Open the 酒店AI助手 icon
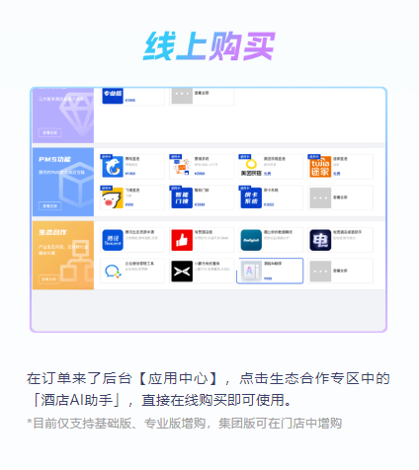The height and width of the screenshot is (470, 419). point(251,272)
